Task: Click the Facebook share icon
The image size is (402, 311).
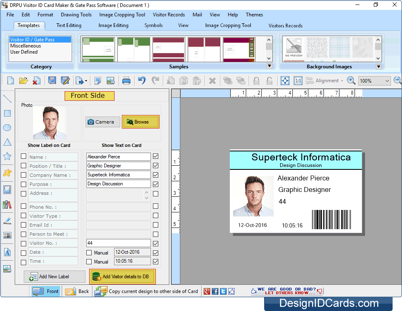Action: click(215, 291)
